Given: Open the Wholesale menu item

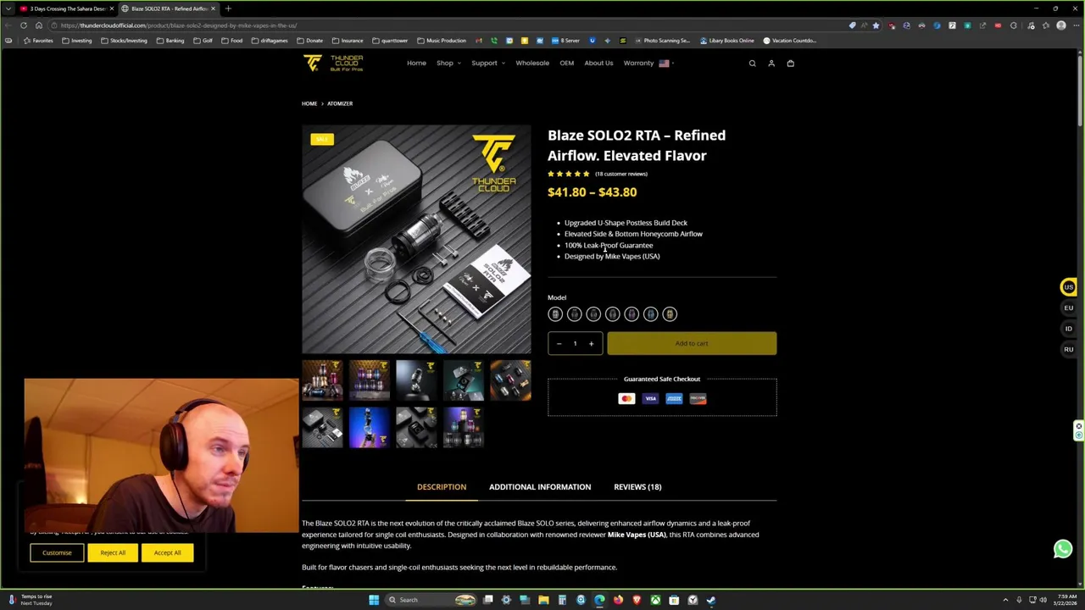Looking at the screenshot, I should click(532, 64).
